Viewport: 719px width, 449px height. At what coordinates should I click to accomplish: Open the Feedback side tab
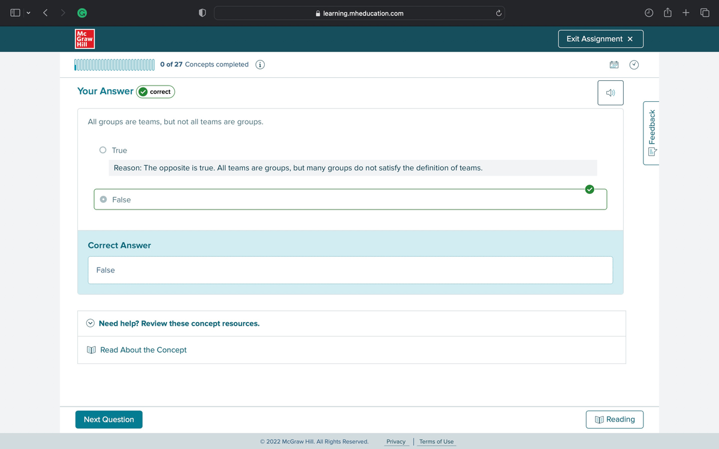click(651, 133)
